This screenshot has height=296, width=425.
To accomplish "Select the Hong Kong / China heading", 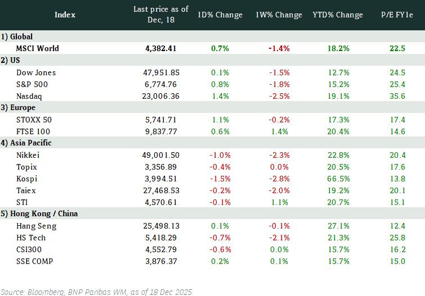I will point(39,213).
